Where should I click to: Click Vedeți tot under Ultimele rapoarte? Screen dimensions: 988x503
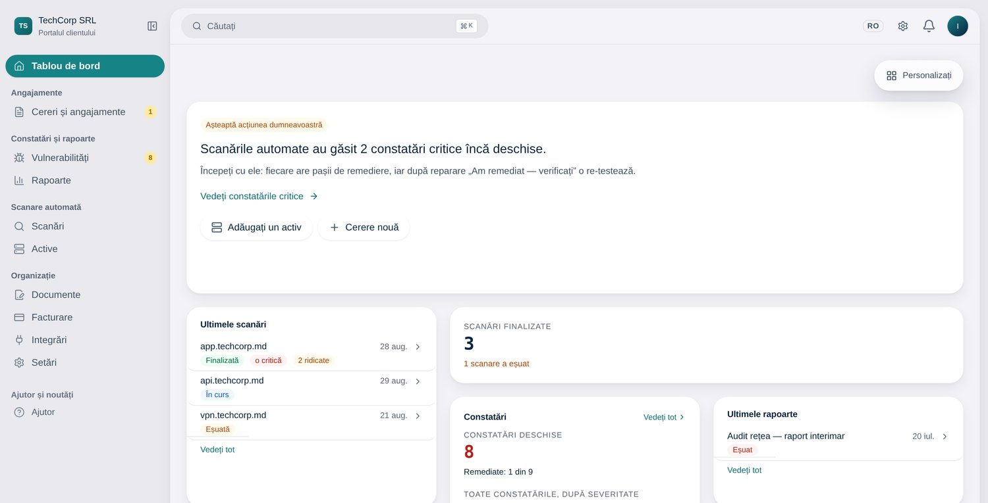coord(744,470)
